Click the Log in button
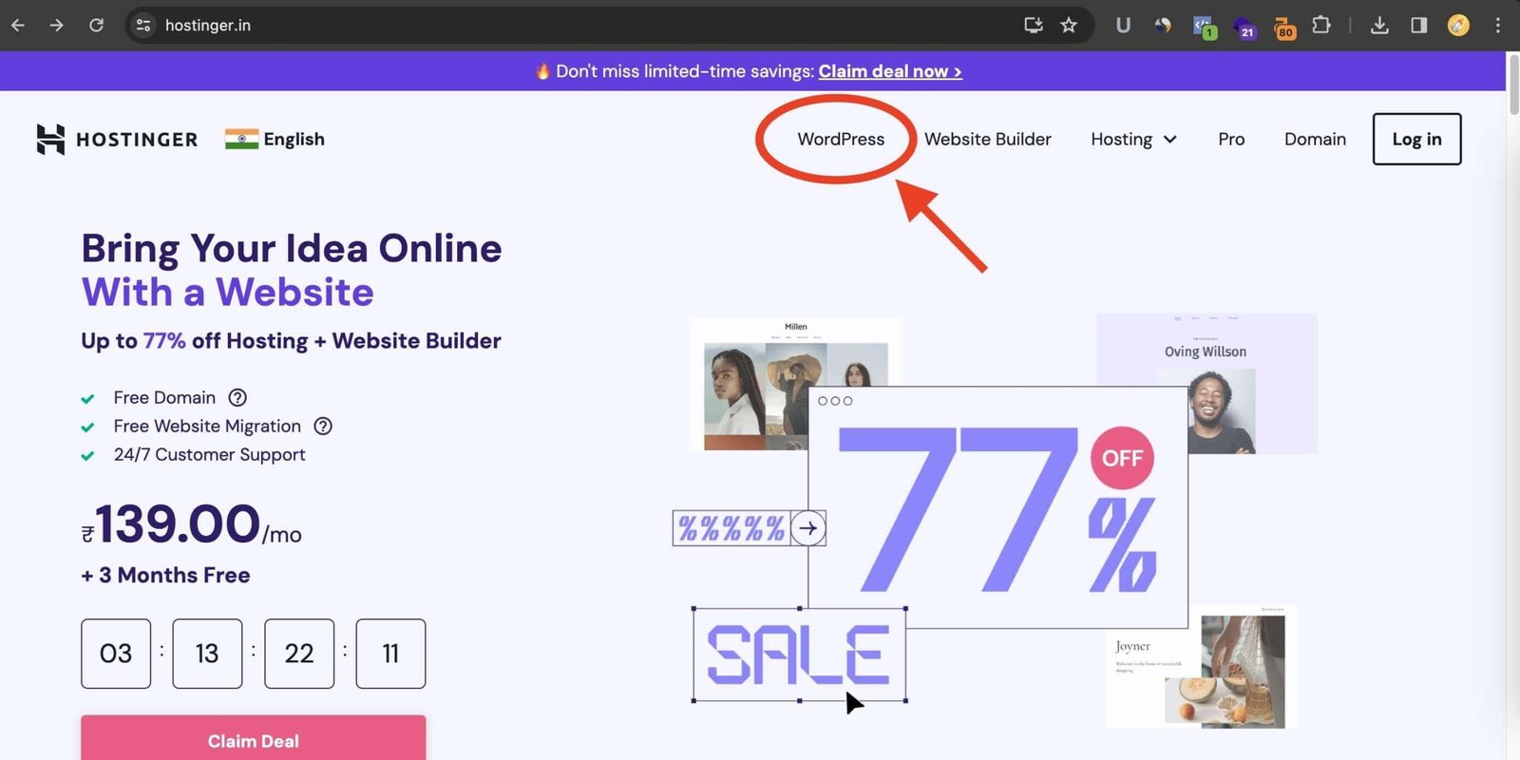This screenshot has width=1520, height=760. click(1416, 140)
